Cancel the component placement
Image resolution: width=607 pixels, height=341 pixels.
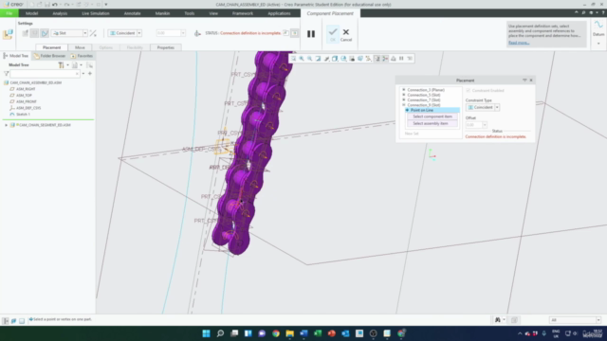[346, 34]
